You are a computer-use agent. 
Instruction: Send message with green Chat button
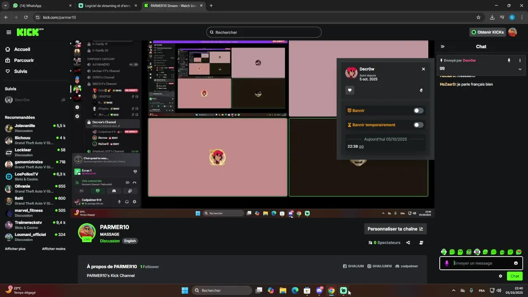pos(514,276)
